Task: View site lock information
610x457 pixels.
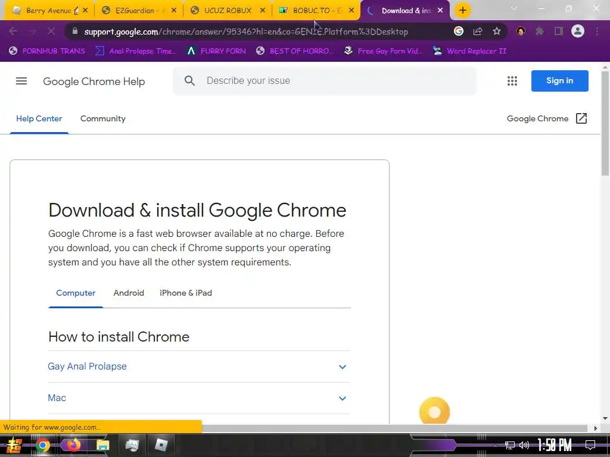Action: pyautogui.click(x=75, y=32)
